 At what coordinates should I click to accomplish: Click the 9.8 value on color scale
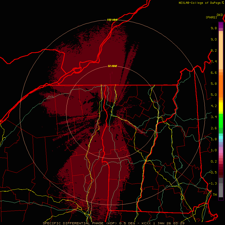pyautogui.click(x=214, y=28)
